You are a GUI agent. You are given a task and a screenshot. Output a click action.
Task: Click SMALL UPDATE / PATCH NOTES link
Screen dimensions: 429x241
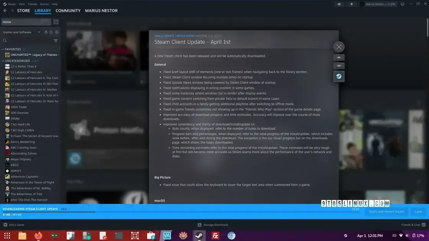tap(174, 36)
